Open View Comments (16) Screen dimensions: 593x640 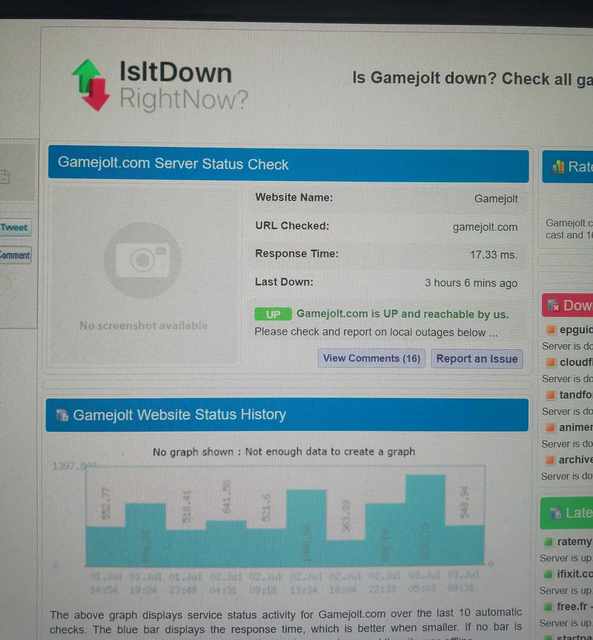tap(372, 359)
